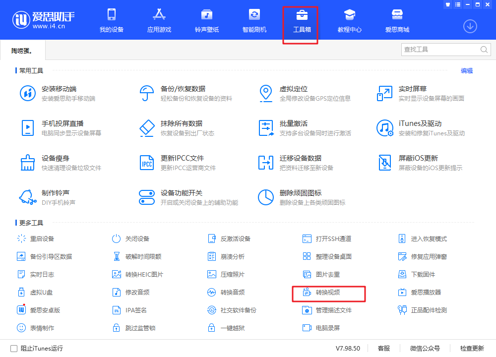Start 手机投屏直播 tool icon

pyautogui.click(x=28, y=128)
